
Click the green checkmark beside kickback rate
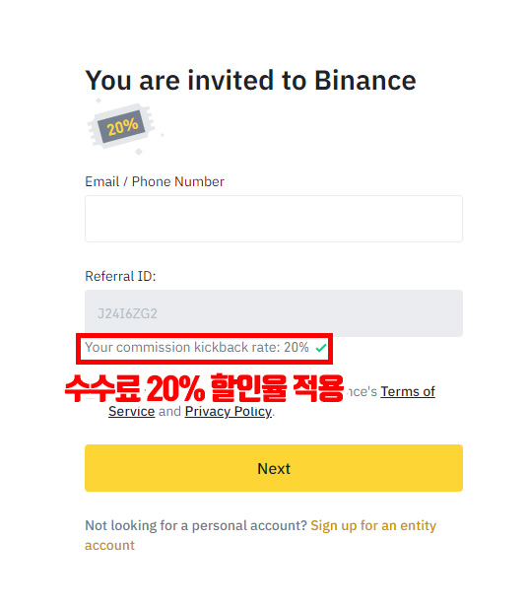tap(321, 348)
